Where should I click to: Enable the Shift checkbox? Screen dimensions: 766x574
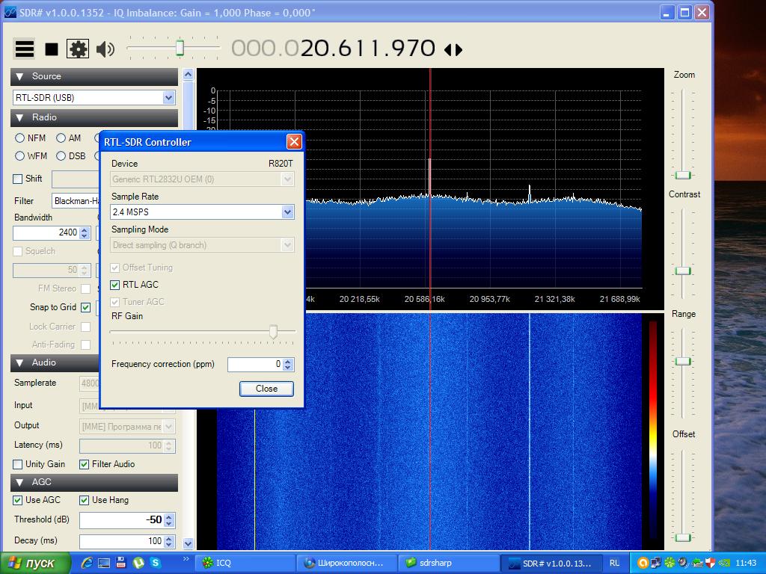(x=18, y=179)
